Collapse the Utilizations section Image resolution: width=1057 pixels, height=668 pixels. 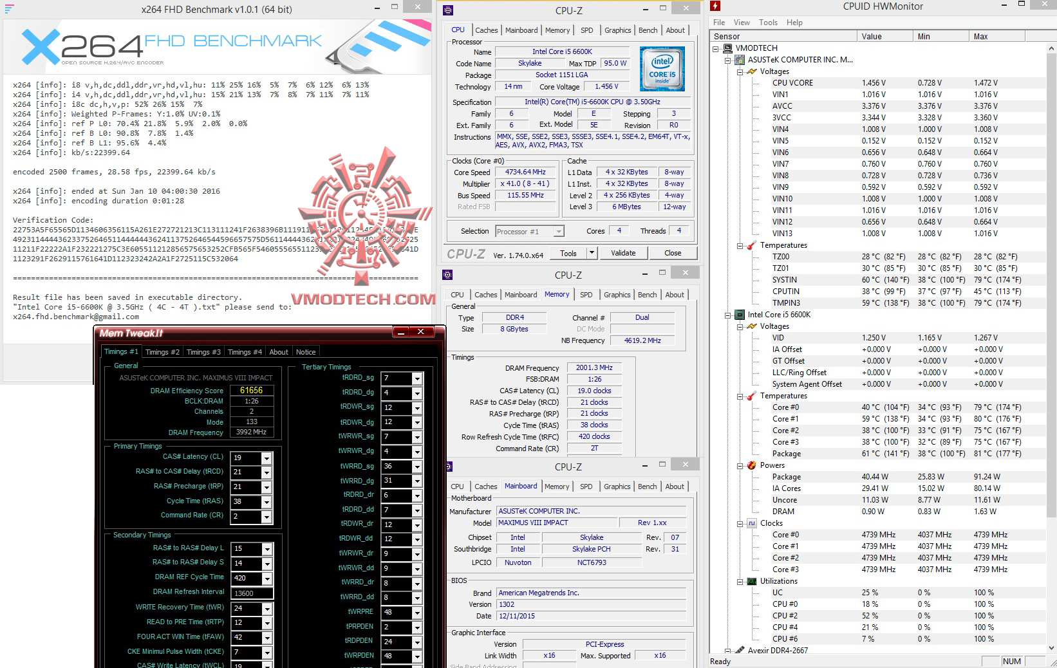[740, 581]
